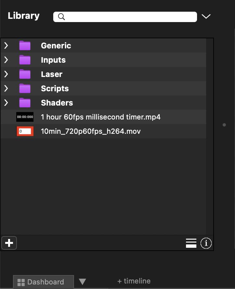The image size is (235, 289).
Task: Click the Dashboard grid icon
Action: (21, 282)
